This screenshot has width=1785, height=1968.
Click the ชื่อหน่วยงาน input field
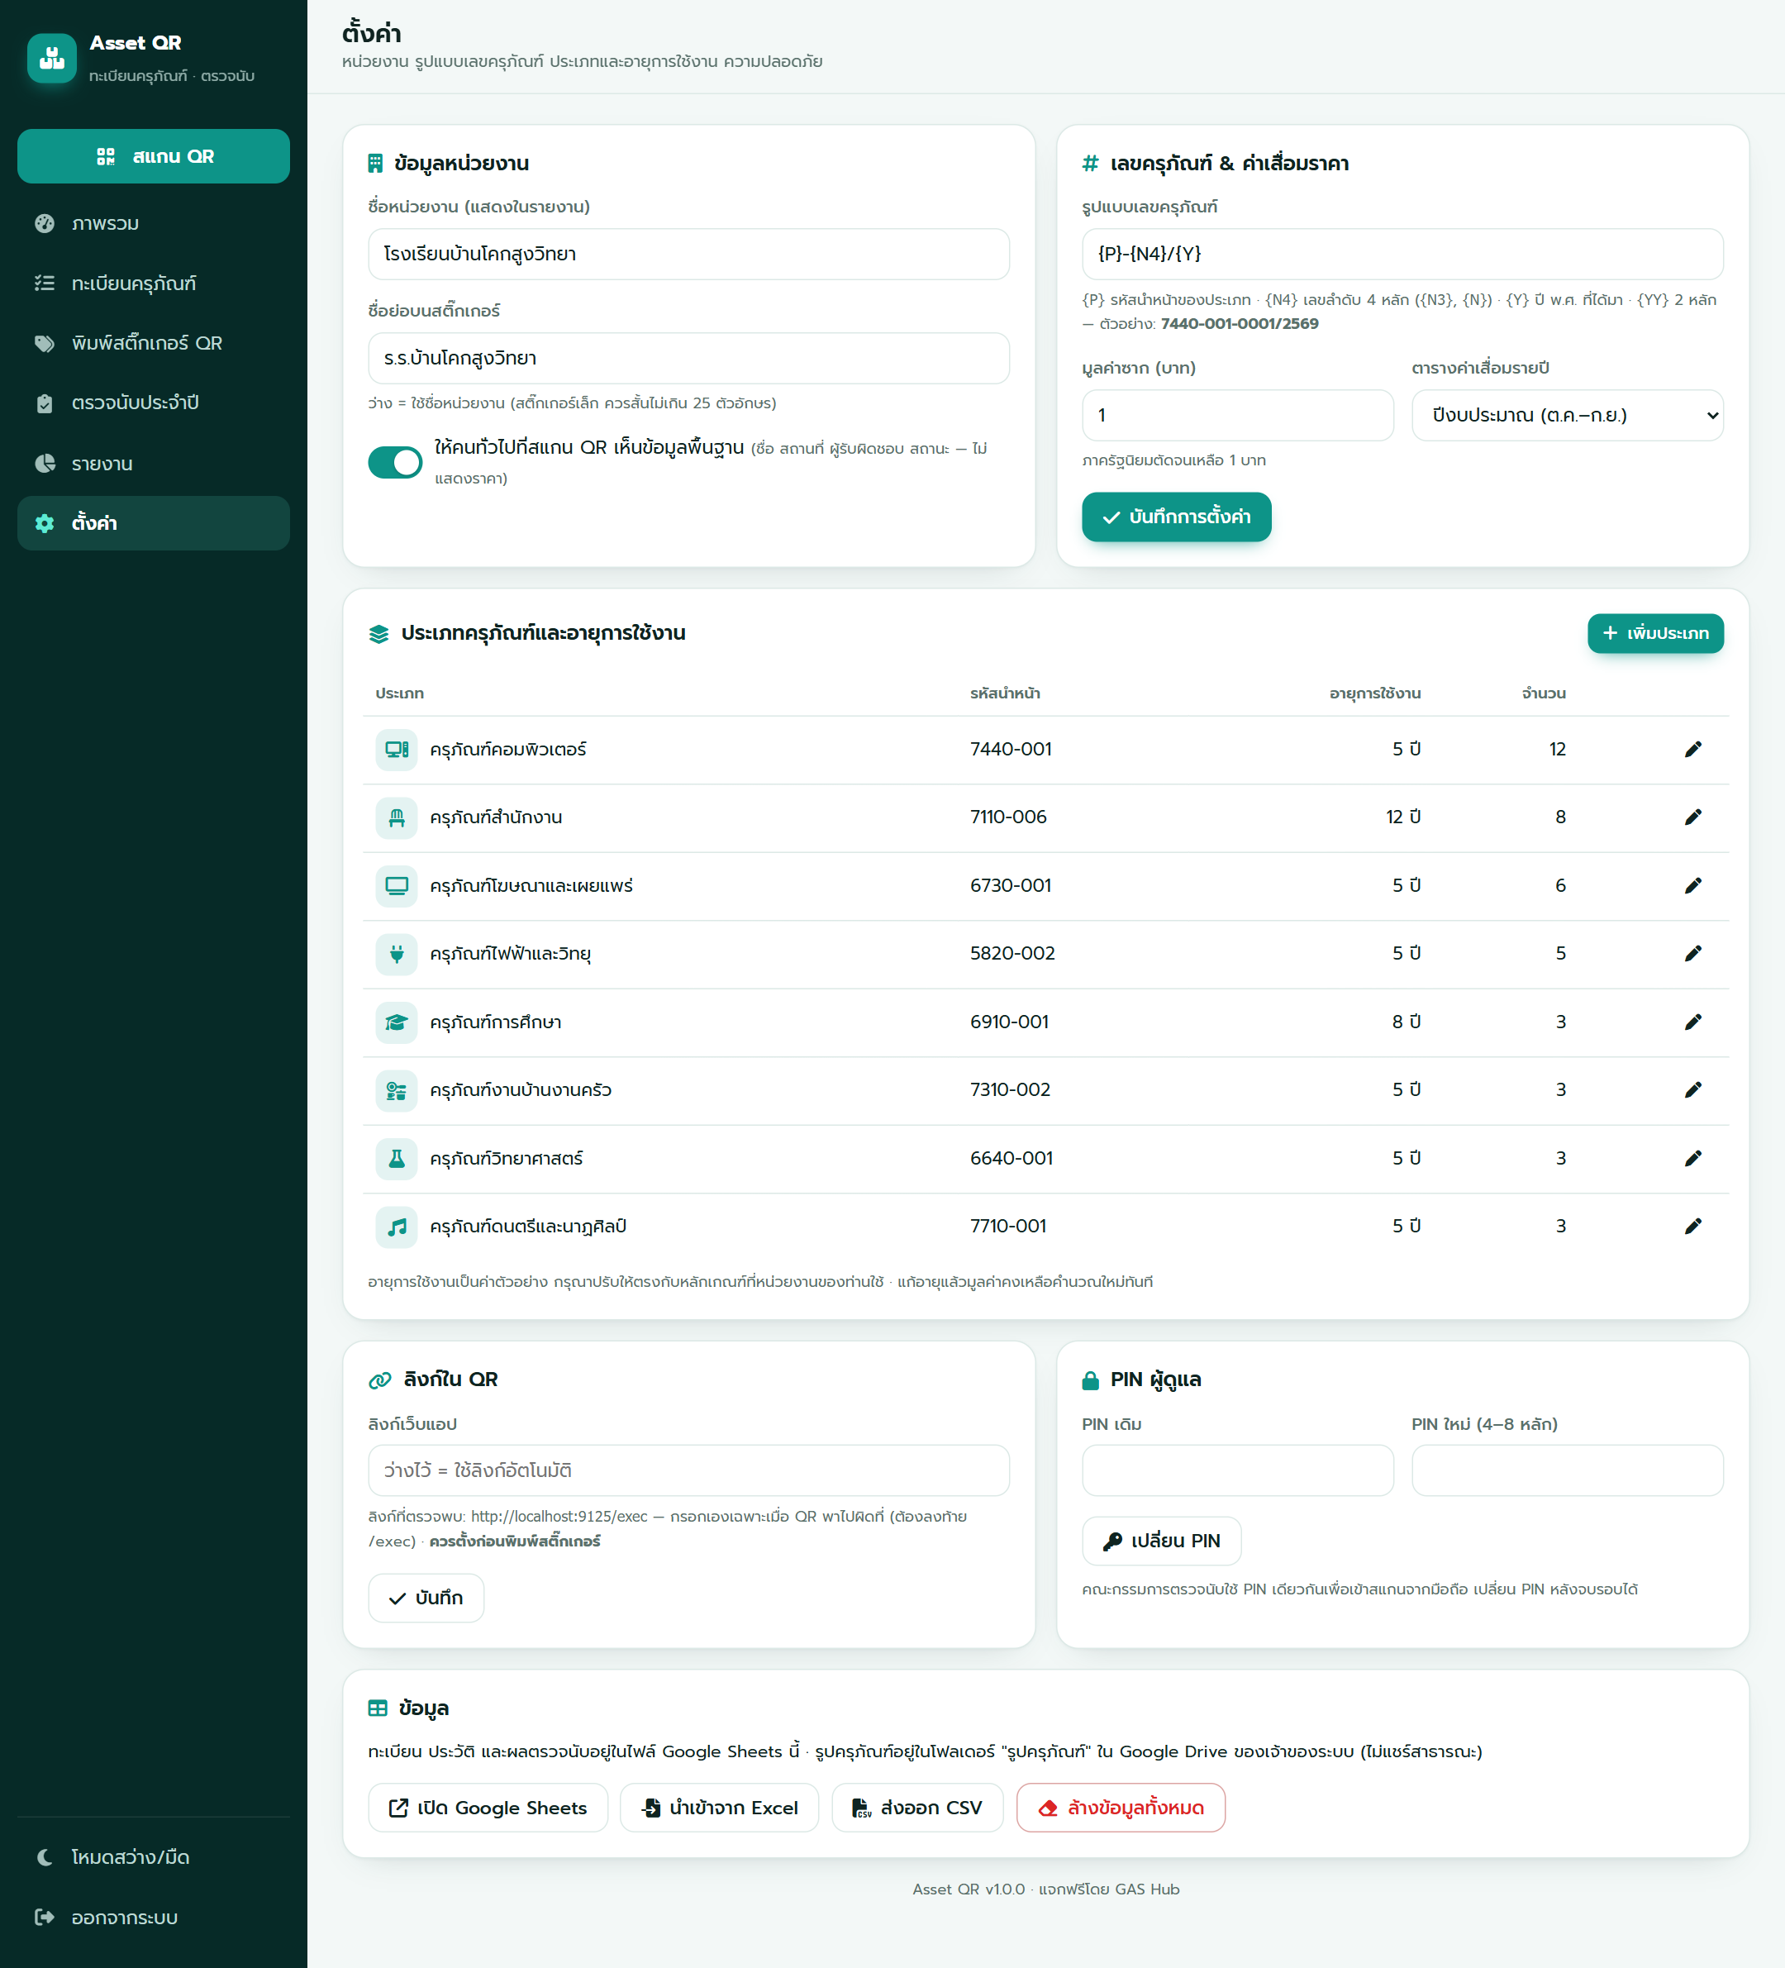pos(689,254)
